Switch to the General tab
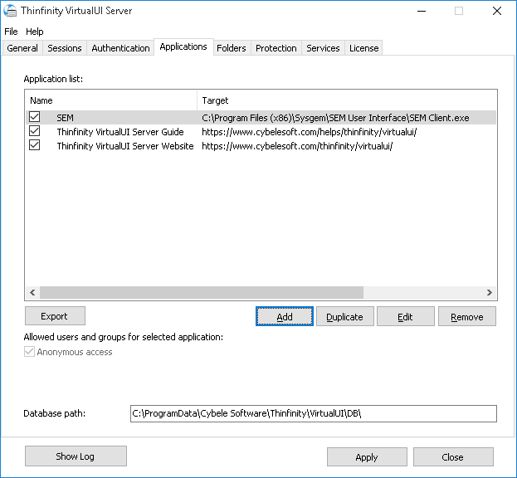 [x=22, y=48]
